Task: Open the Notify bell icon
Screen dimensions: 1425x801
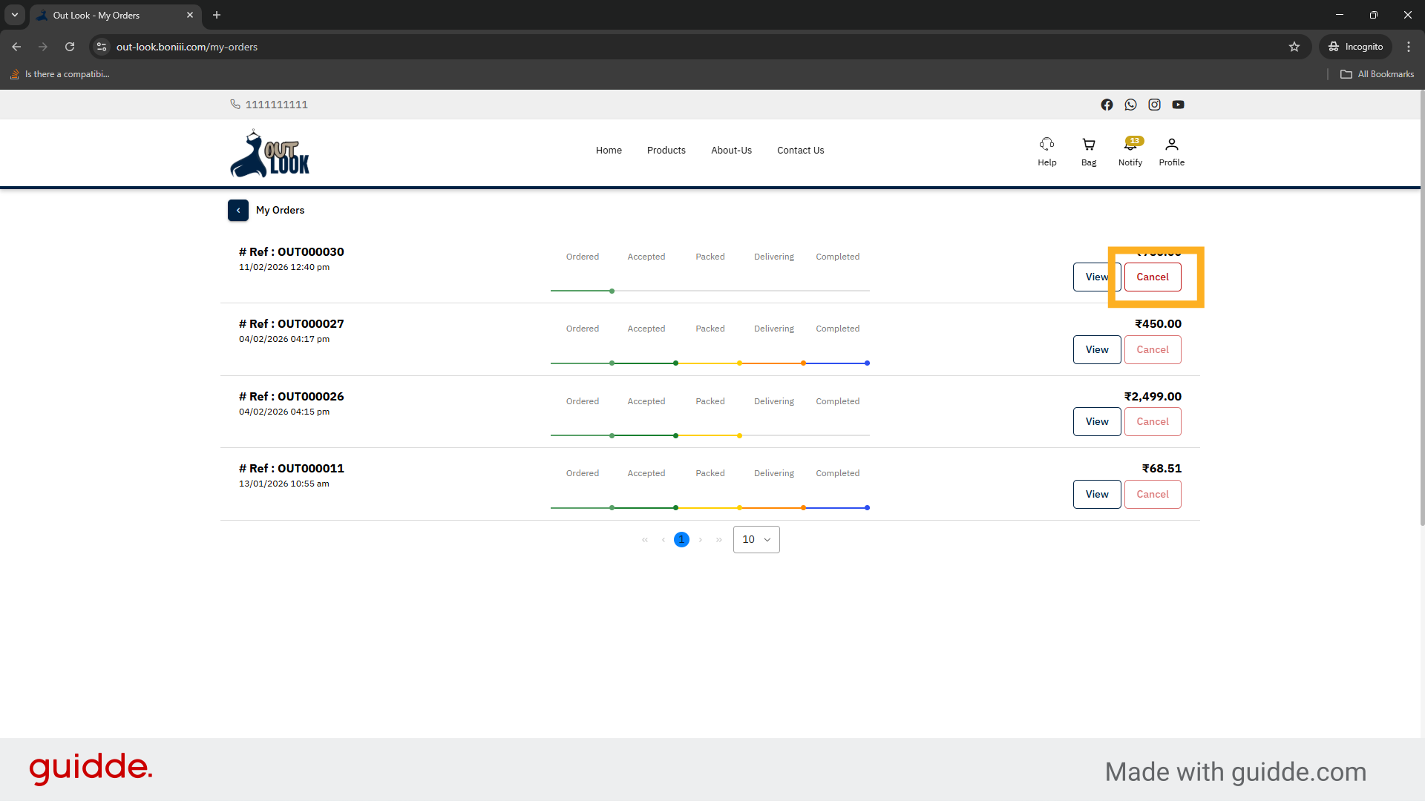Action: (x=1130, y=145)
